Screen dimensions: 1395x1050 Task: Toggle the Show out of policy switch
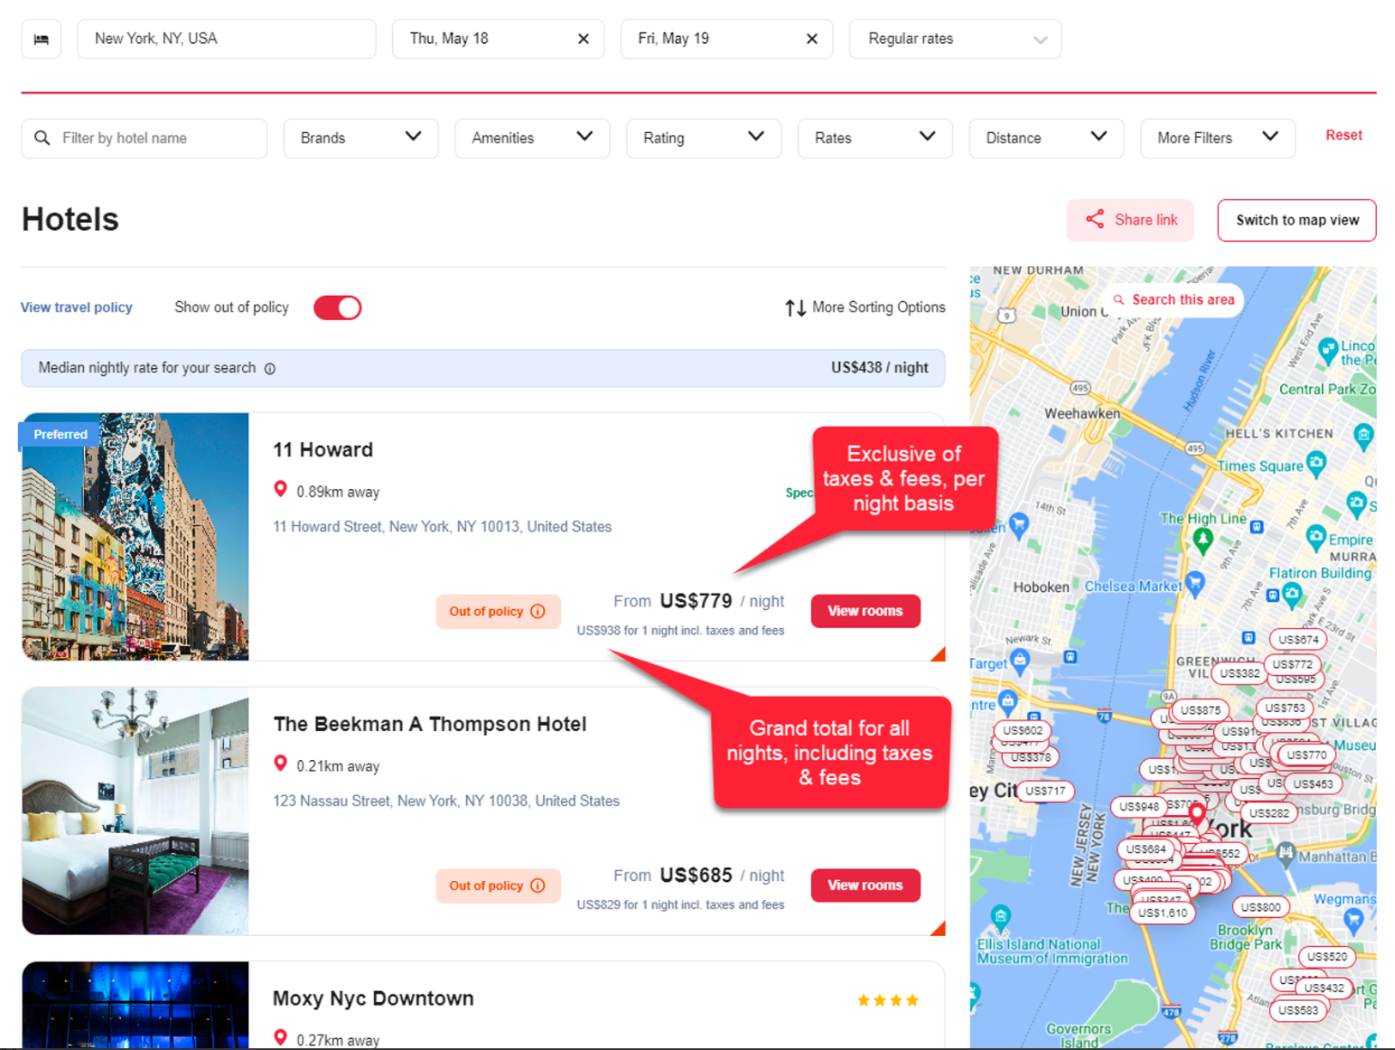point(337,308)
